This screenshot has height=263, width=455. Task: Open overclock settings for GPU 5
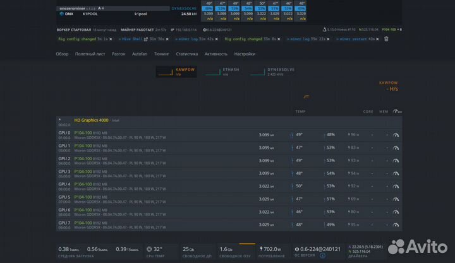(396, 199)
